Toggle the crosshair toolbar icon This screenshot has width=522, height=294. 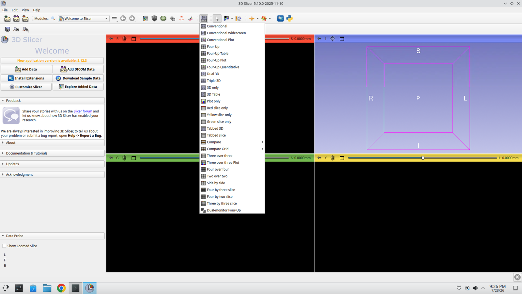pos(252,19)
